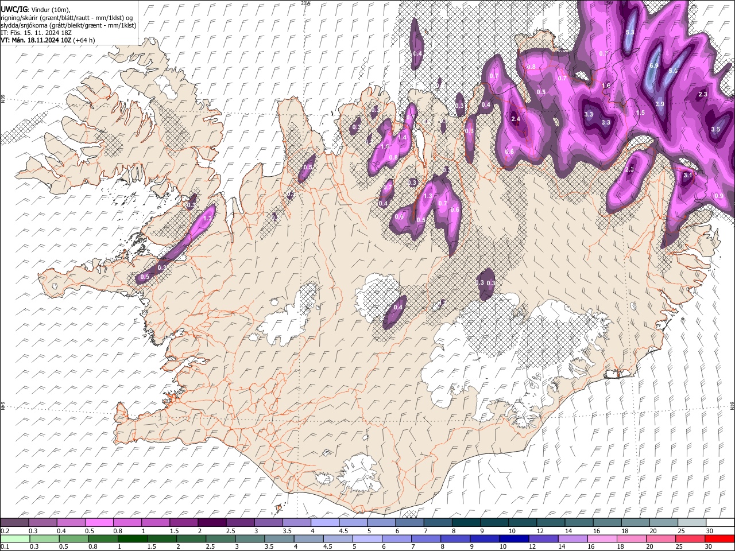
Task: Click the '0.2' tick label of the upper legend
Action: [x=5, y=530]
